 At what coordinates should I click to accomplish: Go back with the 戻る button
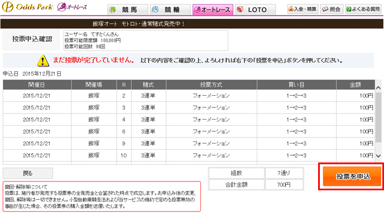(28, 173)
